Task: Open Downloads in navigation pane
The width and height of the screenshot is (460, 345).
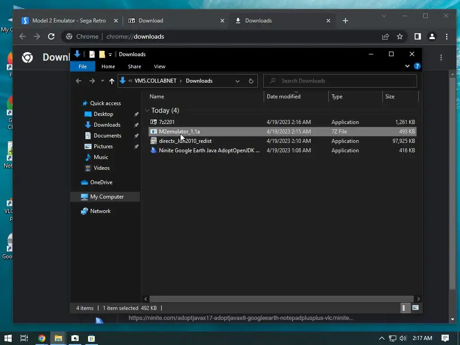Action: click(107, 125)
